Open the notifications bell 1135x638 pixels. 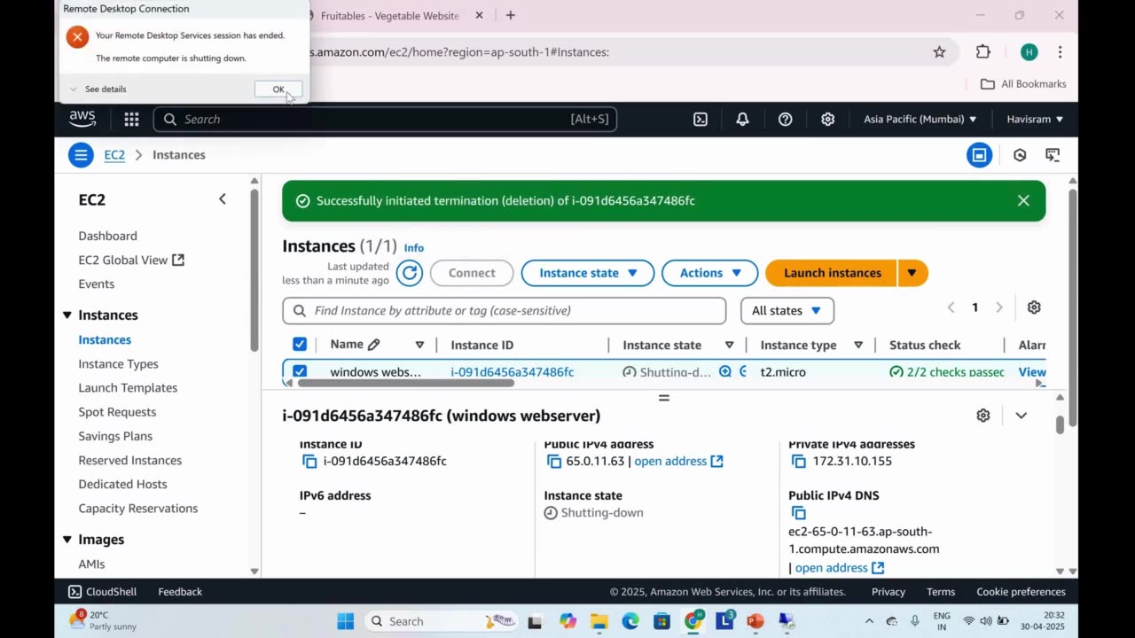(742, 119)
